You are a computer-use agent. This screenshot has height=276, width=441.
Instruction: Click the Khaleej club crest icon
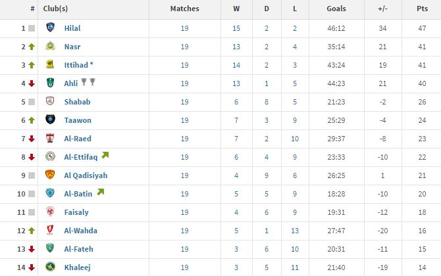[x=50, y=266]
